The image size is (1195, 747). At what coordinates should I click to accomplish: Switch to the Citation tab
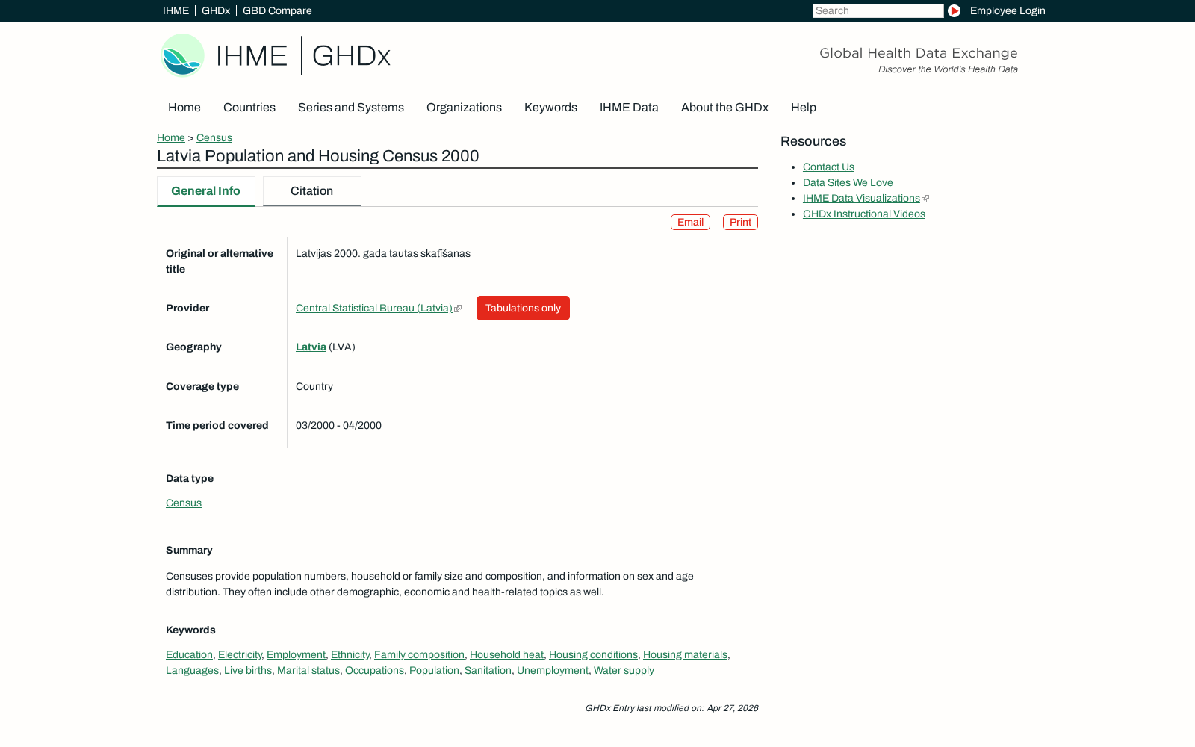pyautogui.click(x=312, y=191)
